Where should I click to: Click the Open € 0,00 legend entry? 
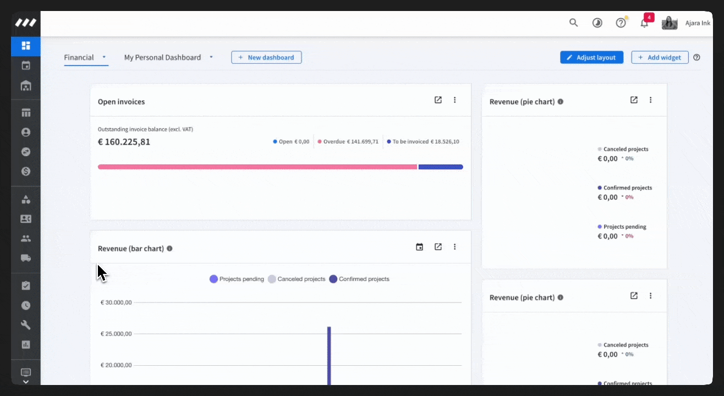[x=291, y=141]
